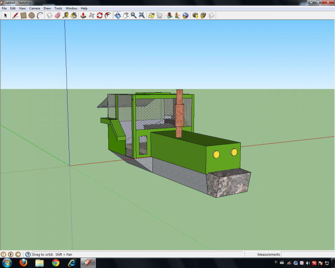
Task: Open the Photo Textures tool
Action: [177, 15]
